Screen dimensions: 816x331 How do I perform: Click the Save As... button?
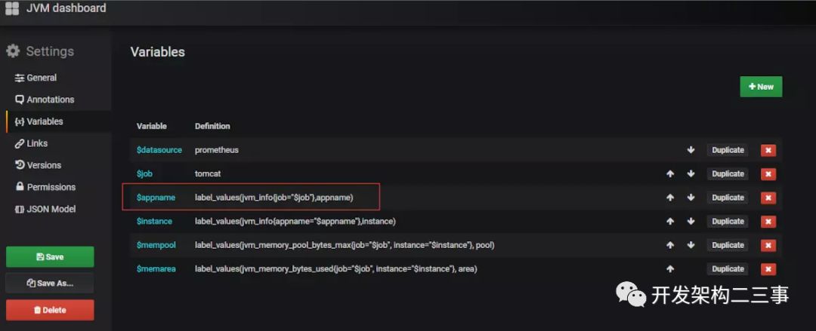pyautogui.click(x=50, y=283)
